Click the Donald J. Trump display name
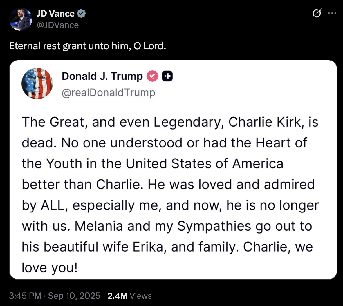Screen dimensions: 343x306 (x=102, y=76)
